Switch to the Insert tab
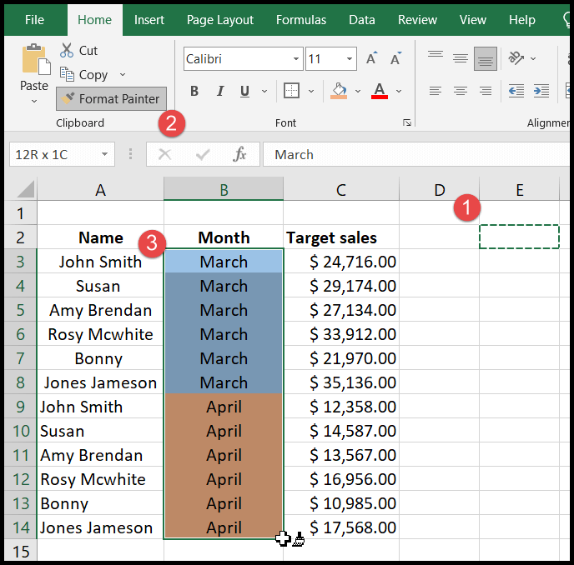 point(149,20)
